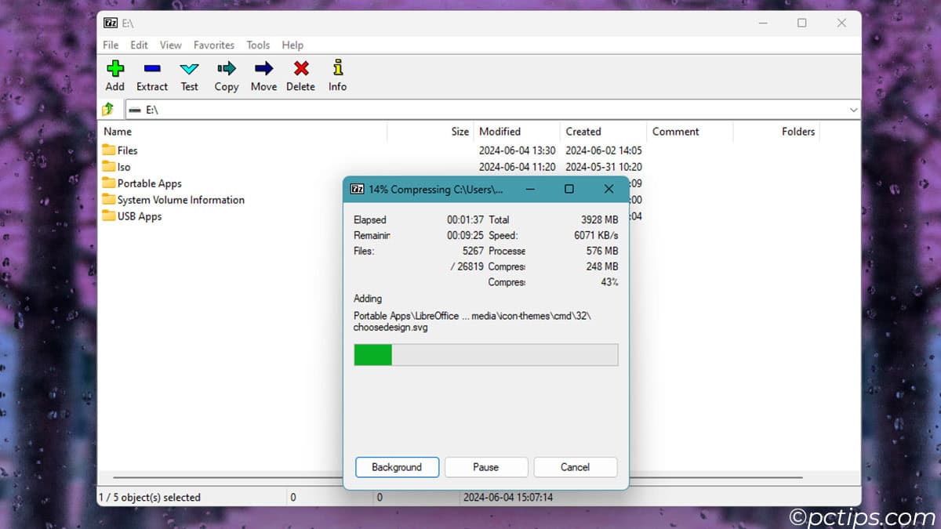Sort files by the Size column header
Screen dimensions: 941x529
point(459,131)
